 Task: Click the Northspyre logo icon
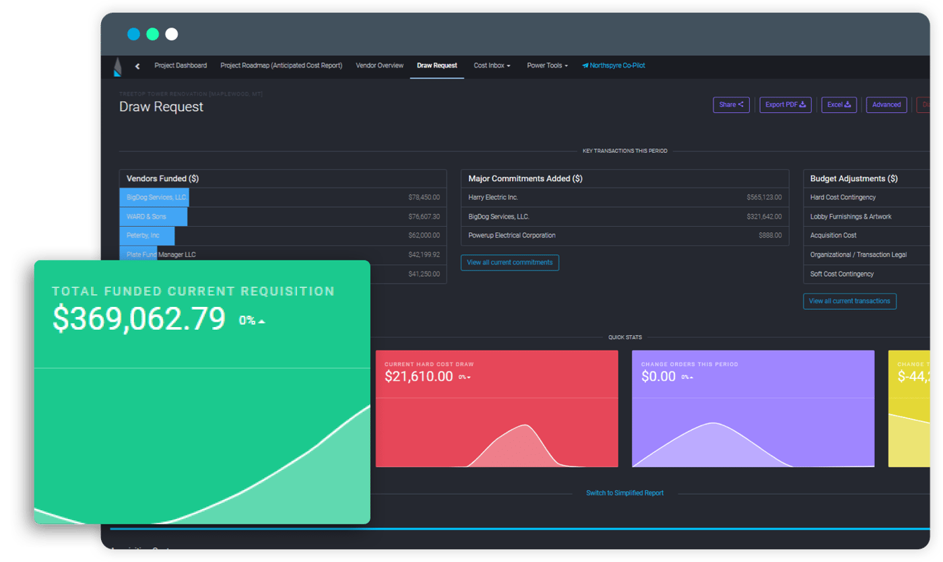coord(118,66)
